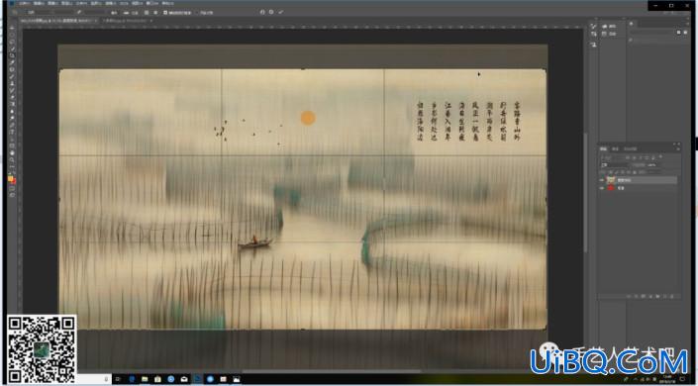Switch to the second document tab

pos(127,21)
